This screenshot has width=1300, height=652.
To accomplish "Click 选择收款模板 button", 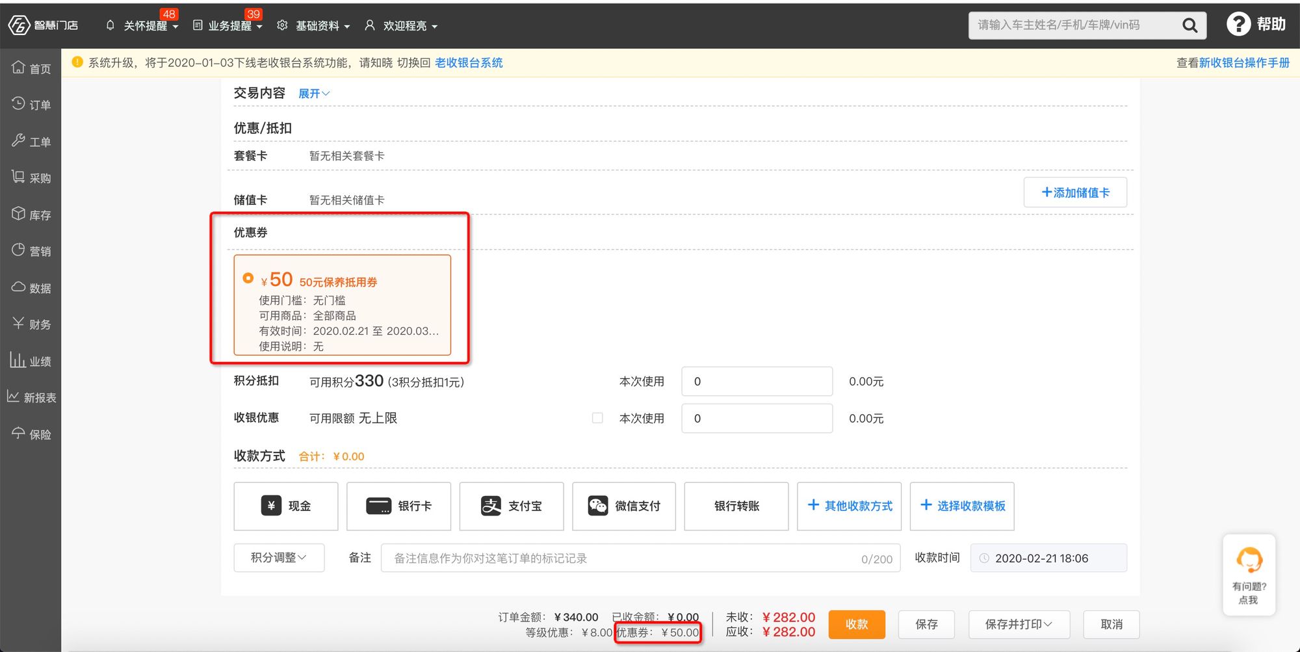I will (962, 506).
